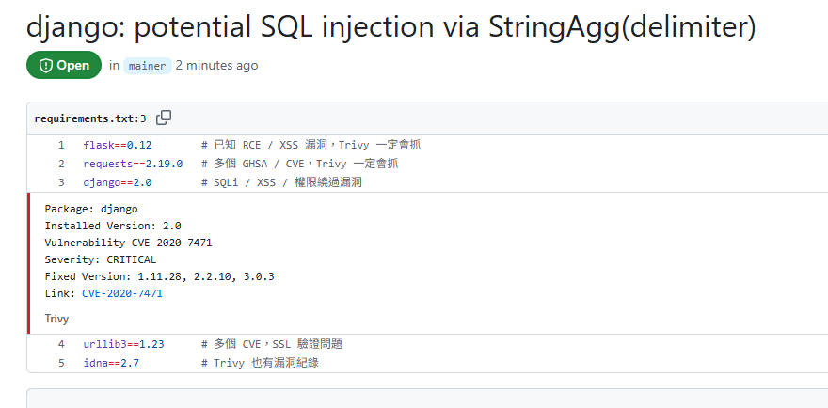
Task: Click the urllib3==1.23 requirement text
Action: click(123, 343)
